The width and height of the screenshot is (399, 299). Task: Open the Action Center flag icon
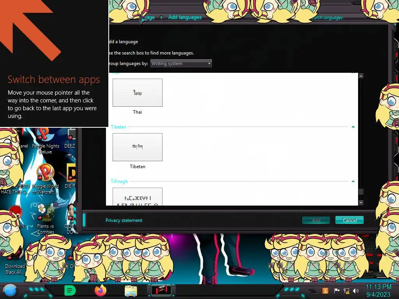[337, 290]
